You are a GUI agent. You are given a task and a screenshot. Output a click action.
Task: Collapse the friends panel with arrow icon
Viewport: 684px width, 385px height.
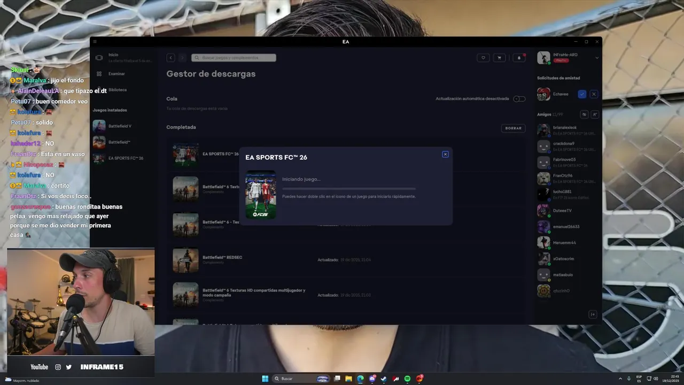[593, 314]
